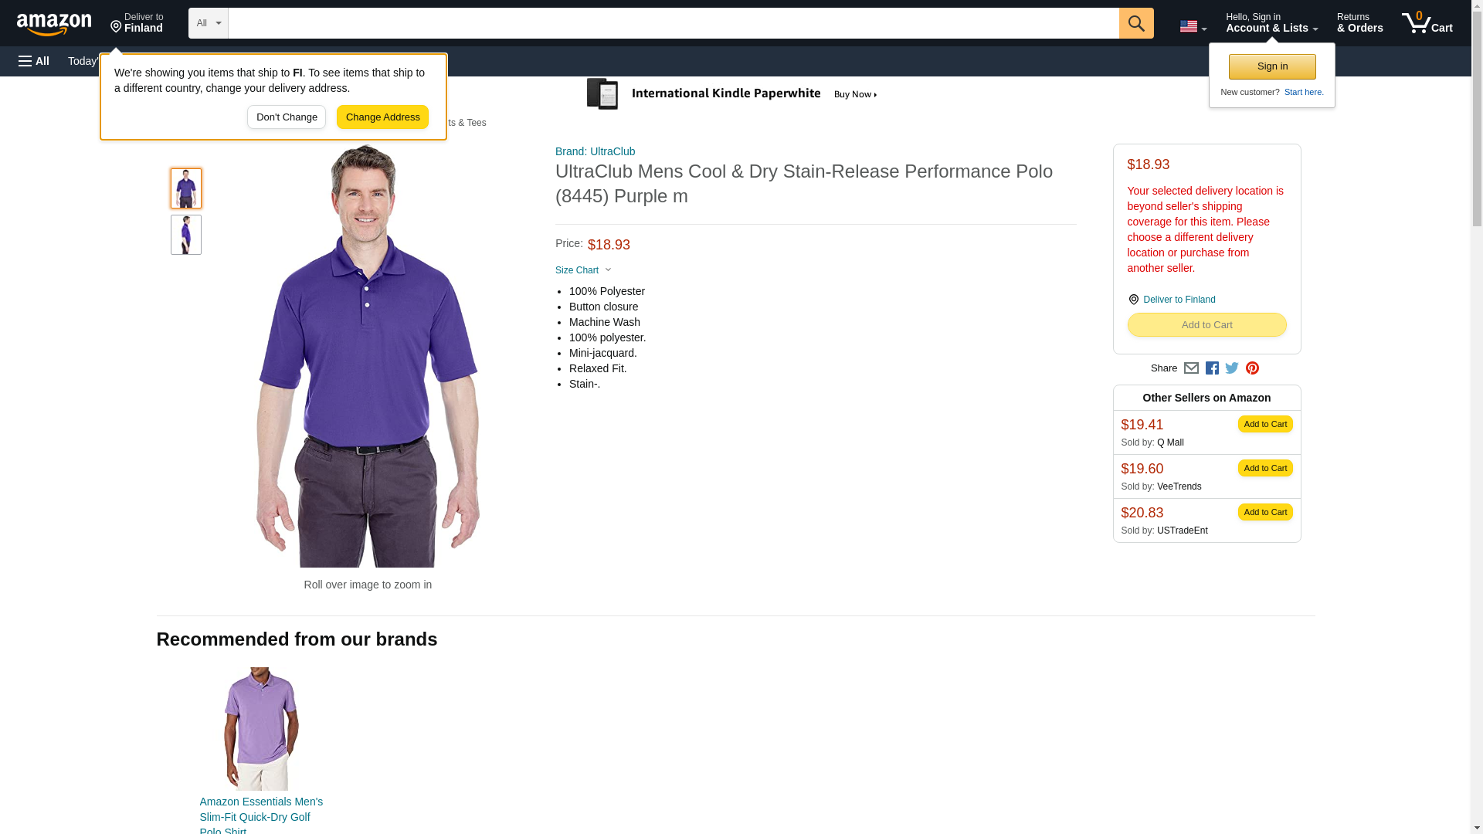Expand the search category All dropdown

[209, 23]
